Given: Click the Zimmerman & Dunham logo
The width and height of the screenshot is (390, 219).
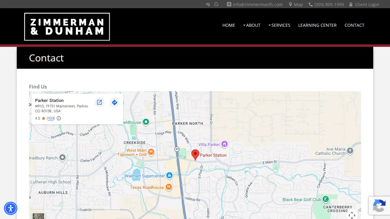Looking at the screenshot, I should [x=67, y=27].
